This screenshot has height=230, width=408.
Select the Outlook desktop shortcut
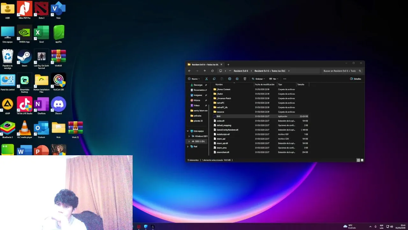(41, 130)
